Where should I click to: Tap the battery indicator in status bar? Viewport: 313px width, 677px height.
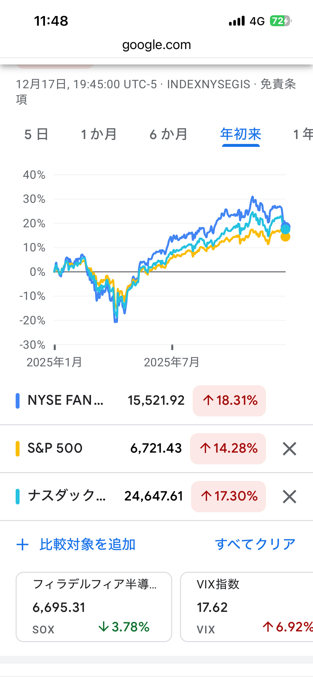coord(280,21)
